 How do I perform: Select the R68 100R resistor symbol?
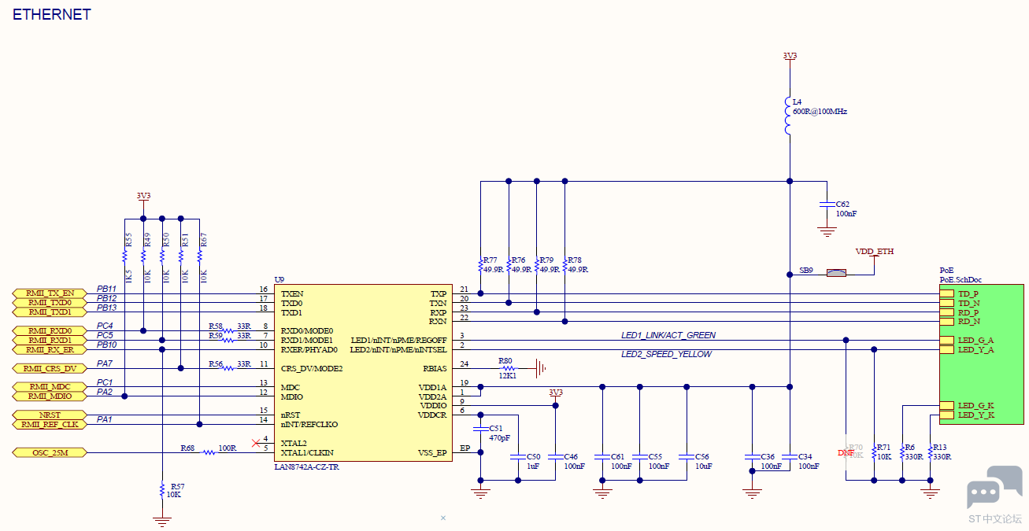click(209, 452)
